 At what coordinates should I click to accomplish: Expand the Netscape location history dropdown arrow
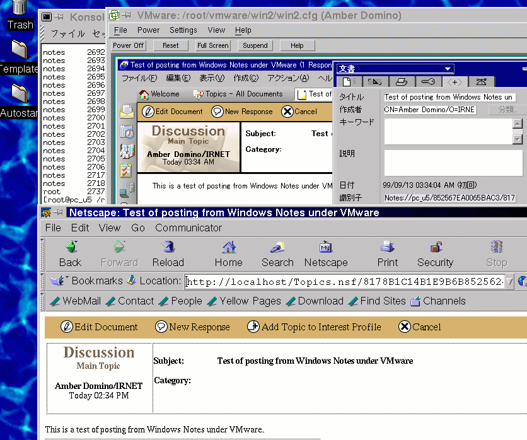(510, 281)
